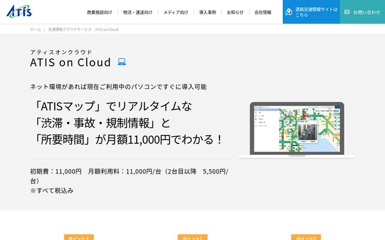385x240 pixels.
Task: Click the map pin icon in the blue button
Action: click(x=289, y=12)
